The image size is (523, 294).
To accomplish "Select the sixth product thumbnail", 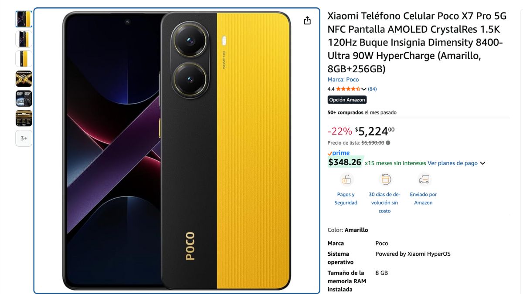I will point(24,118).
